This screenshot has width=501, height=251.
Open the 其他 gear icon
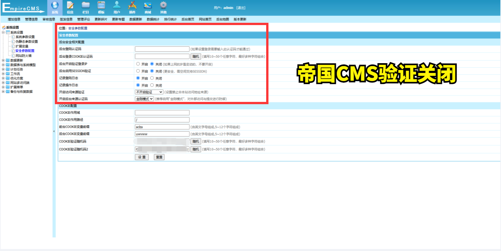163,5
